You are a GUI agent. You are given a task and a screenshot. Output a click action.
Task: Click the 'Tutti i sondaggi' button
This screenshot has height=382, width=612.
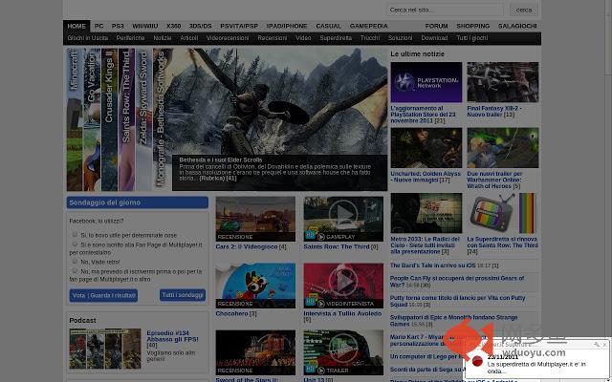click(182, 295)
